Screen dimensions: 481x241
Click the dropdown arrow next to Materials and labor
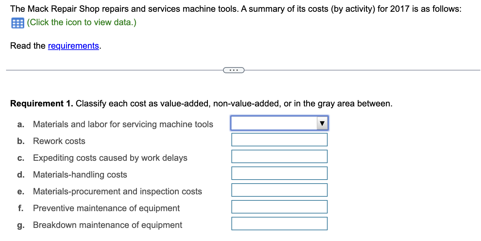tap(322, 123)
